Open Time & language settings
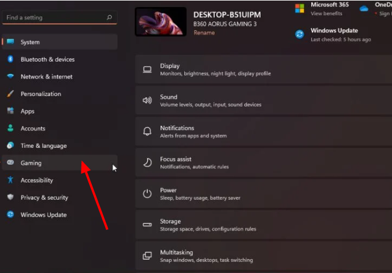 click(x=60, y=146)
